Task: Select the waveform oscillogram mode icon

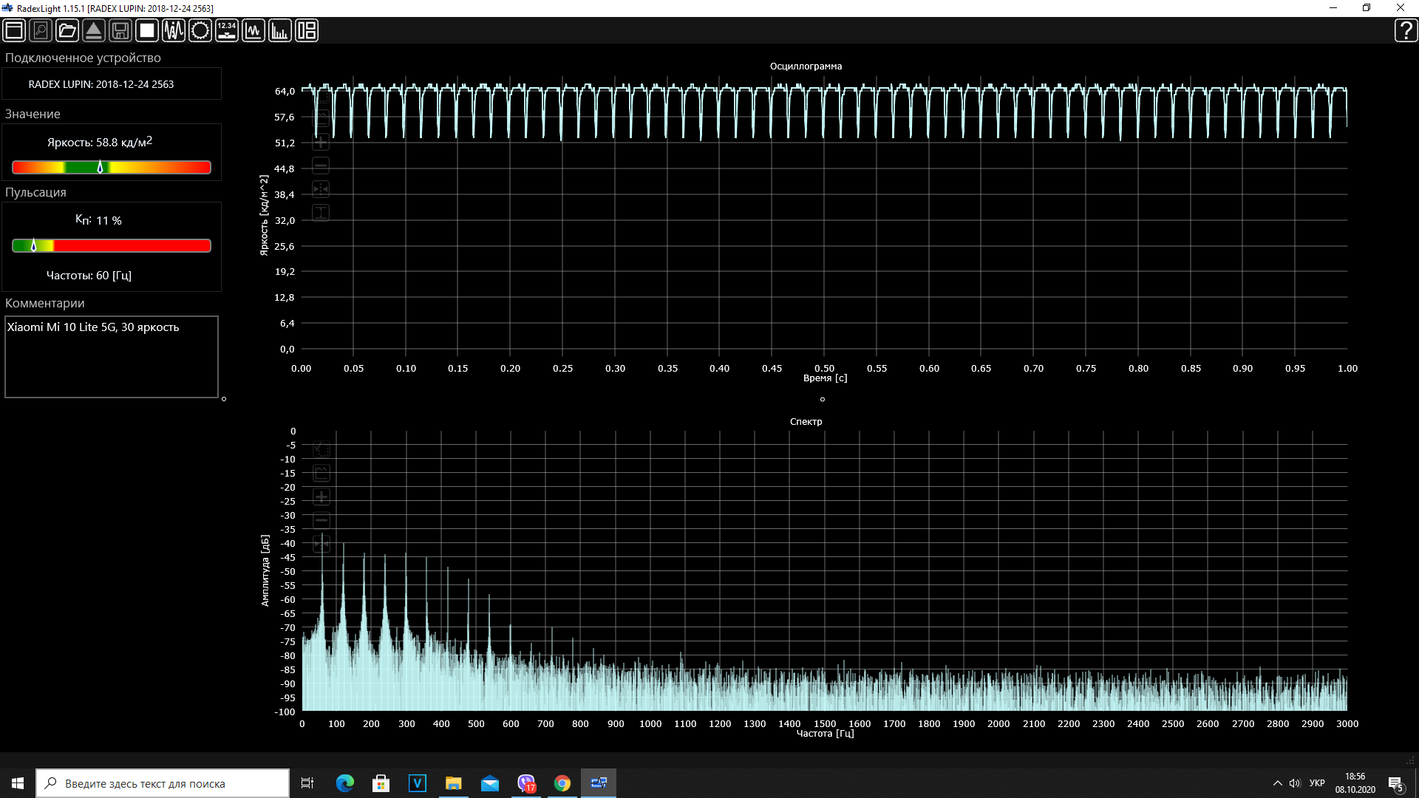Action: tap(174, 30)
